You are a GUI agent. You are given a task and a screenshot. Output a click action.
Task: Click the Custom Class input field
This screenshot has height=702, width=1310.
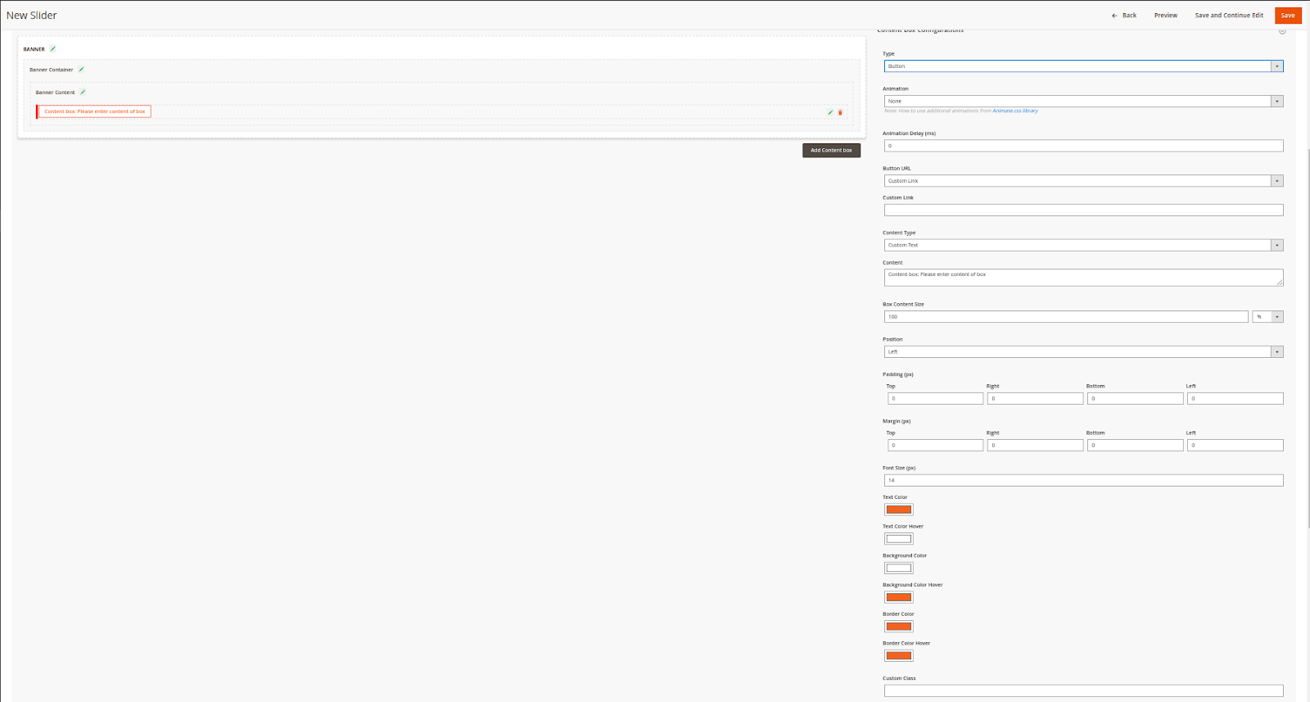click(x=1083, y=691)
